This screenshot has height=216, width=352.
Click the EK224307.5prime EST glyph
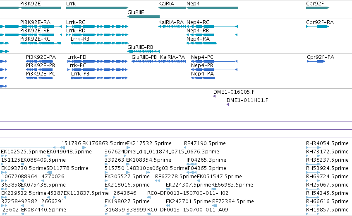pos(168,189)
